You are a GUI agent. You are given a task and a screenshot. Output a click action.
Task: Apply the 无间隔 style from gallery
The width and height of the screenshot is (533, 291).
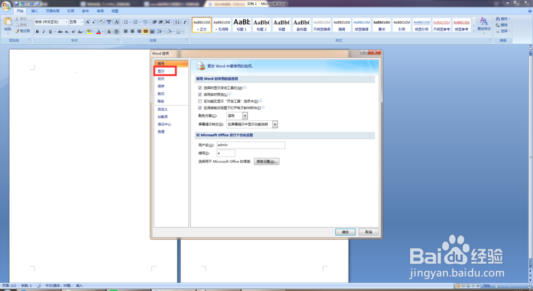coord(222,25)
